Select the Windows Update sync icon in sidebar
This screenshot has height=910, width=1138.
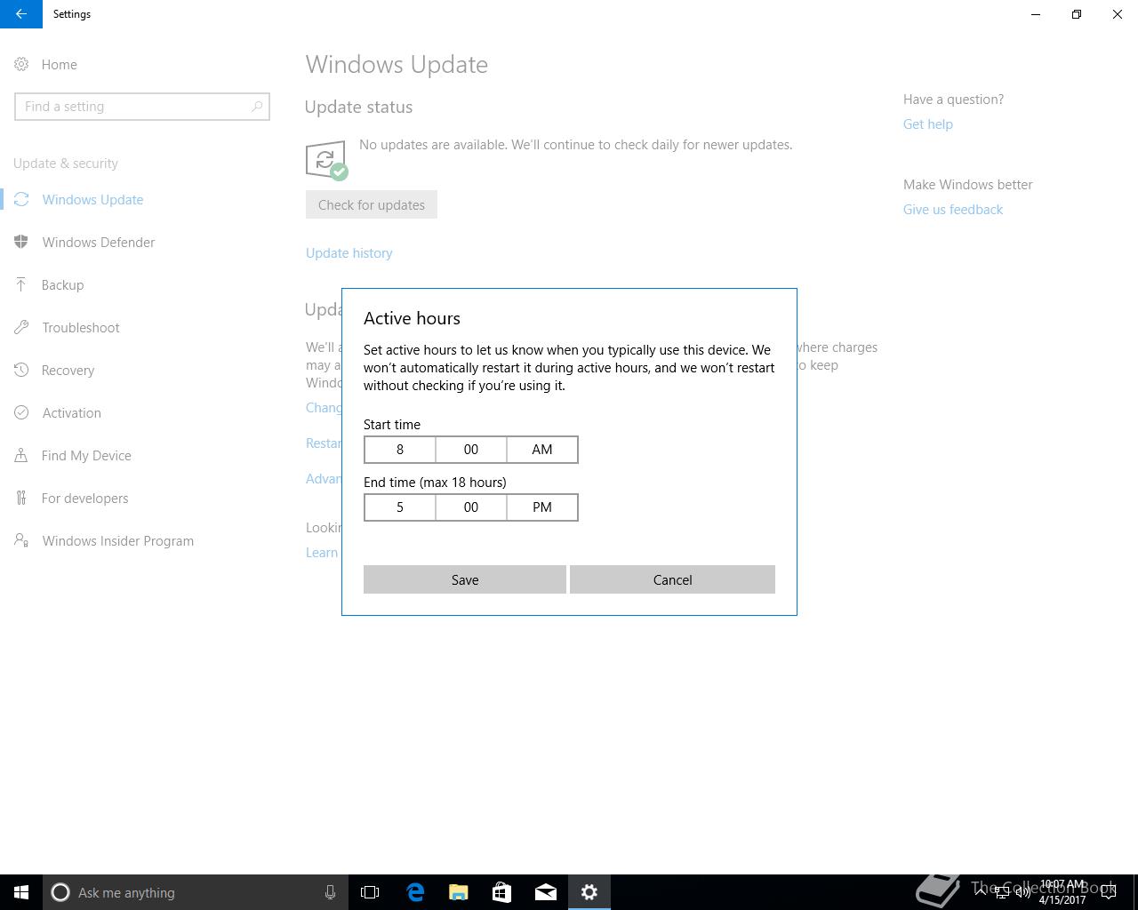pos(21,199)
